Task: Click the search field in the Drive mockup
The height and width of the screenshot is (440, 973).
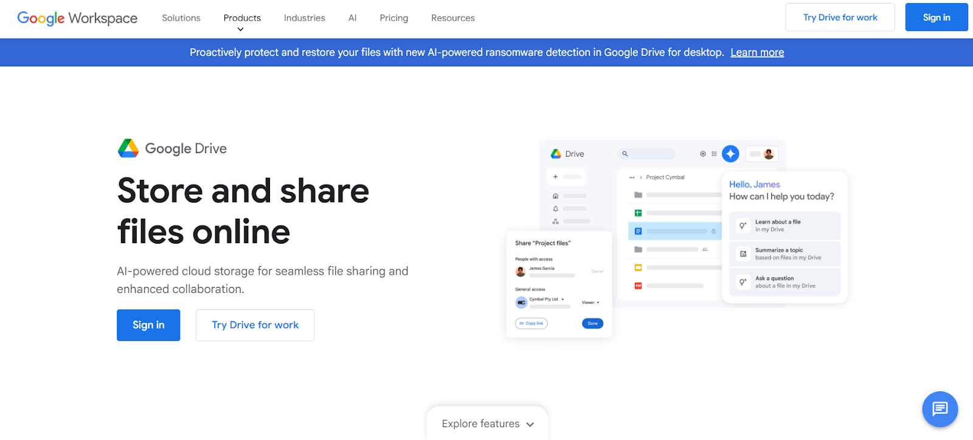Action: click(646, 154)
